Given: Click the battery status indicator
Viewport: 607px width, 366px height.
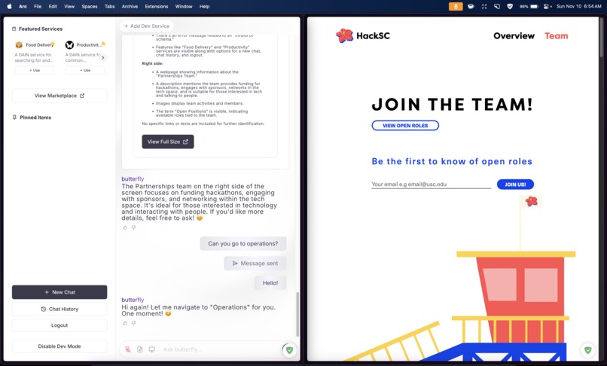Looking at the screenshot, I should coord(529,7).
